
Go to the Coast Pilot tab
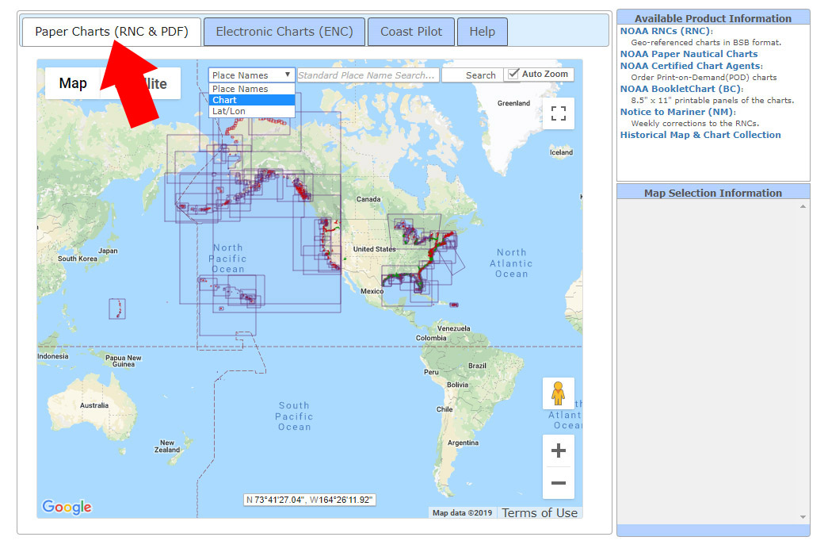point(411,32)
